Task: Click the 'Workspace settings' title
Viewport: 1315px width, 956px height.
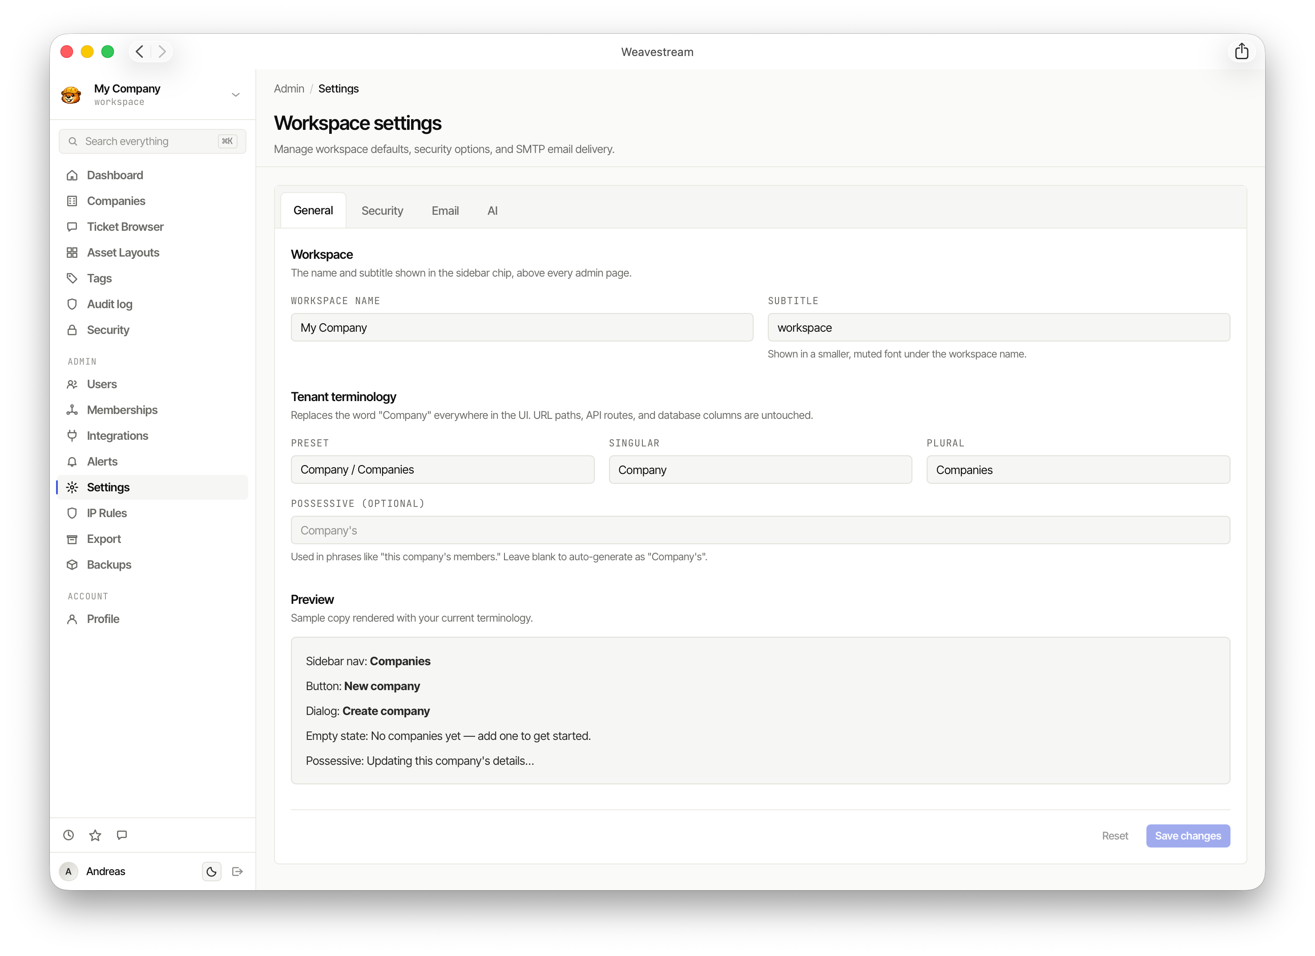Action: [x=358, y=123]
